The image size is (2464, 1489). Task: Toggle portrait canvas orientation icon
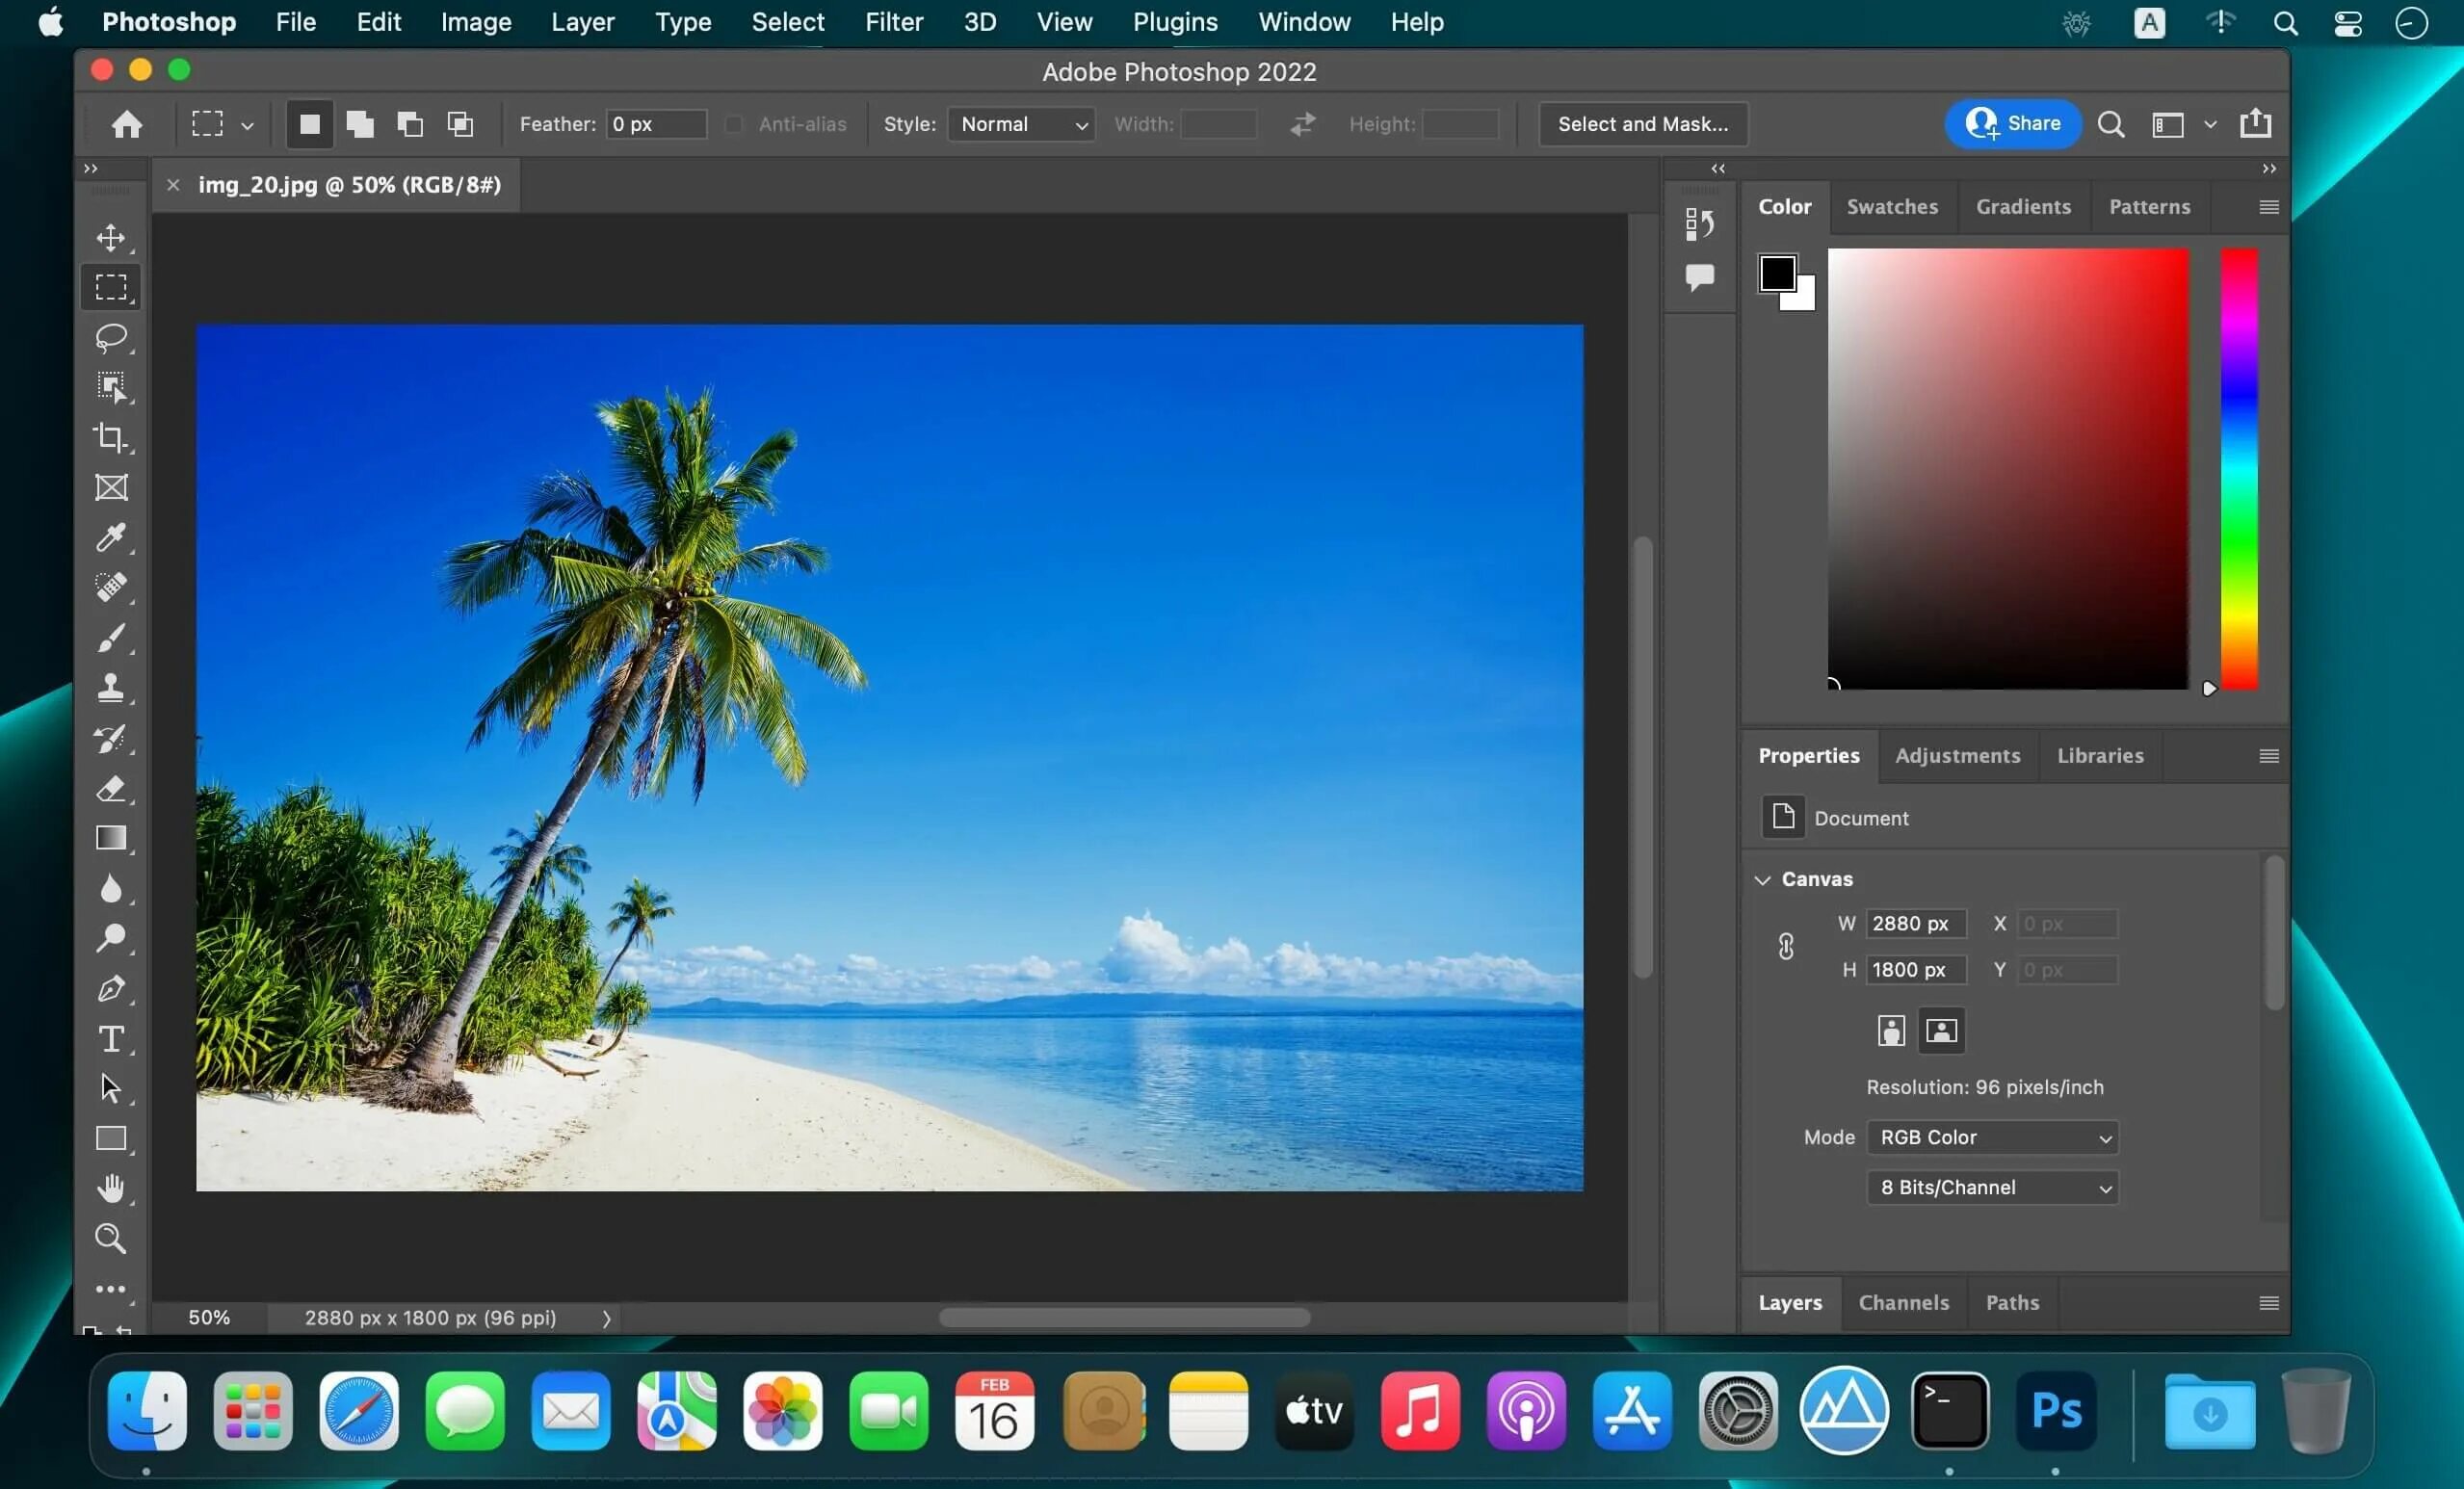1890,1030
